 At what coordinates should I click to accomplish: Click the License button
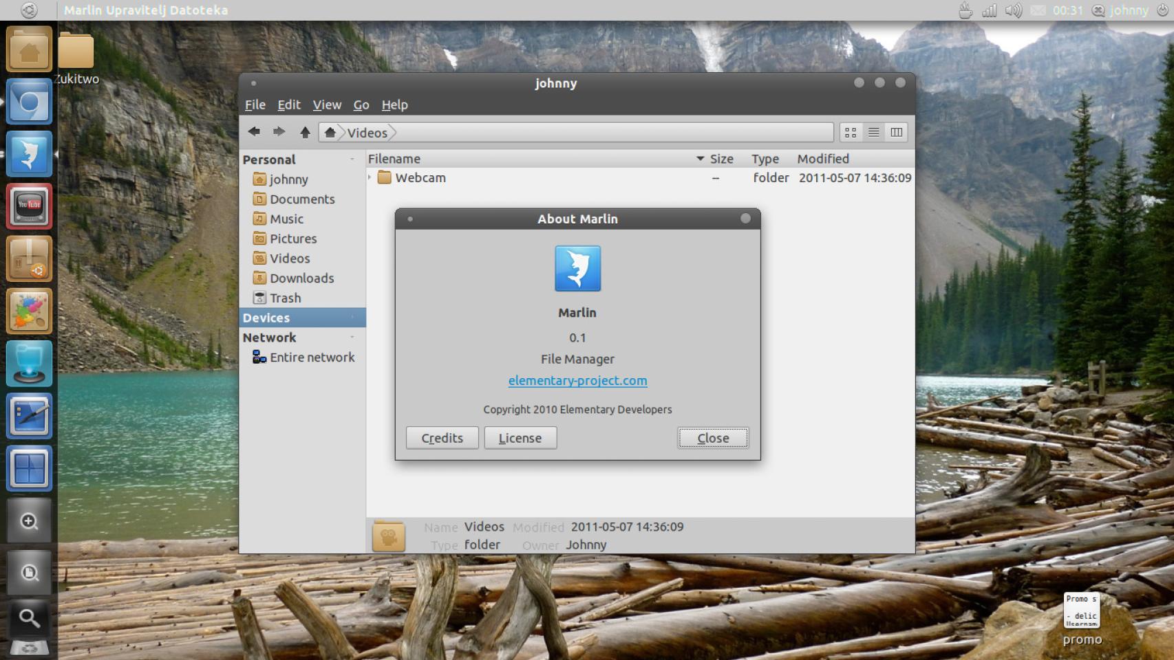(520, 438)
